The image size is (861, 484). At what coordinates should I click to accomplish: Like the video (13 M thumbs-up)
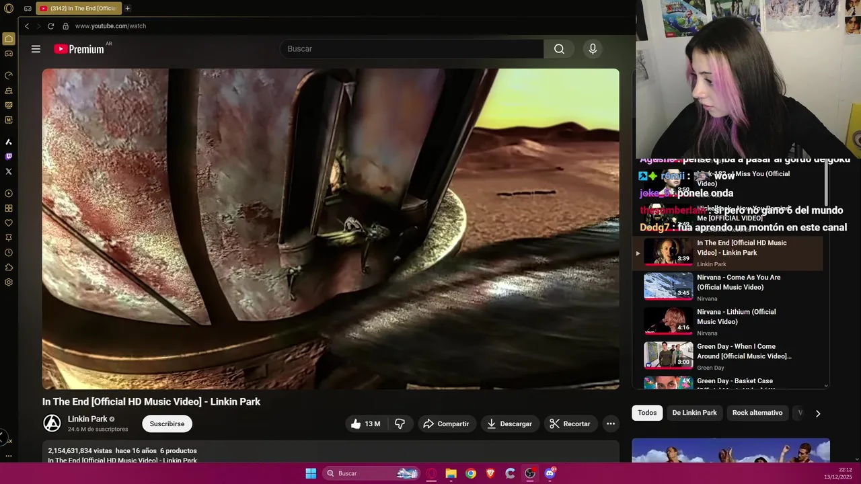pyautogui.click(x=366, y=424)
